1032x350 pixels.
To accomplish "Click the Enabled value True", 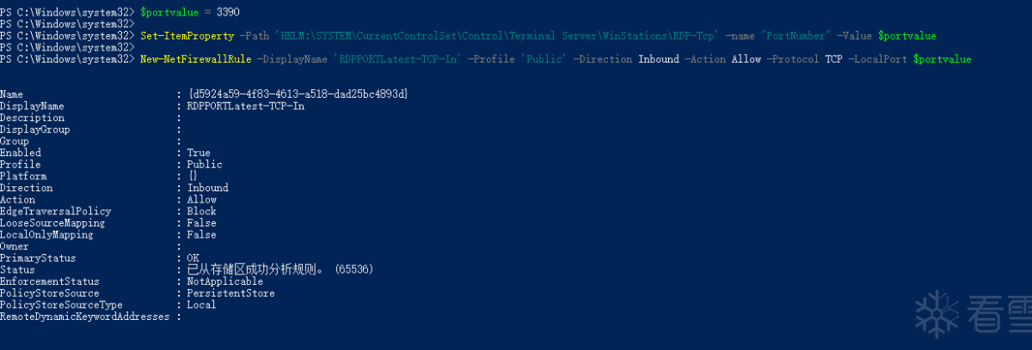I will click(x=199, y=153).
